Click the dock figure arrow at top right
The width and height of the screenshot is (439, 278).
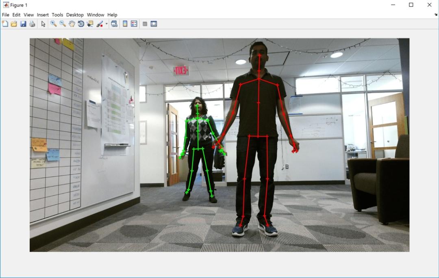click(x=436, y=15)
